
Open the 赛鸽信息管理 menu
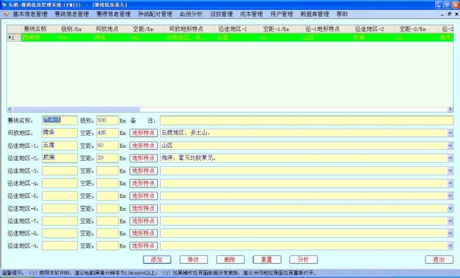click(x=71, y=14)
